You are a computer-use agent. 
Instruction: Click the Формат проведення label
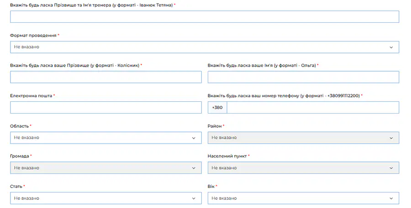coord(33,36)
